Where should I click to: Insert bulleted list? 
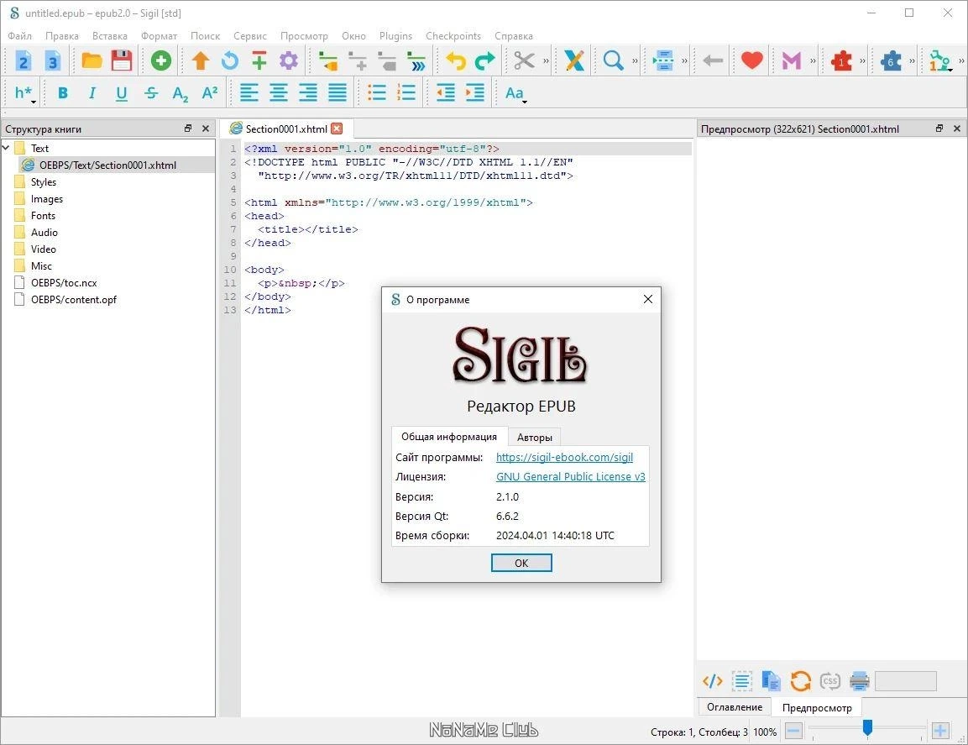[x=377, y=92]
